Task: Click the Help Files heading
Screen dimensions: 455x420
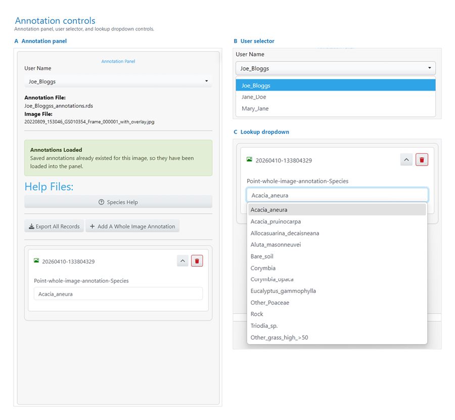Action: [49, 187]
